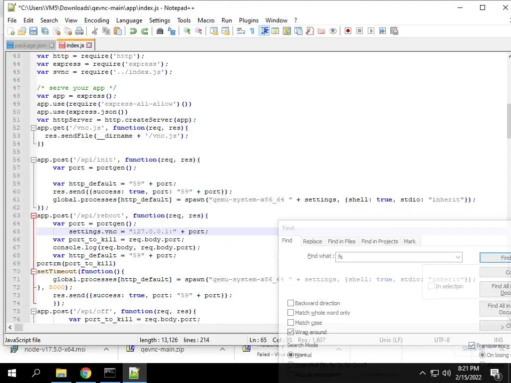
Task: Click the qevnc-main.zip download item
Action: pos(162,350)
